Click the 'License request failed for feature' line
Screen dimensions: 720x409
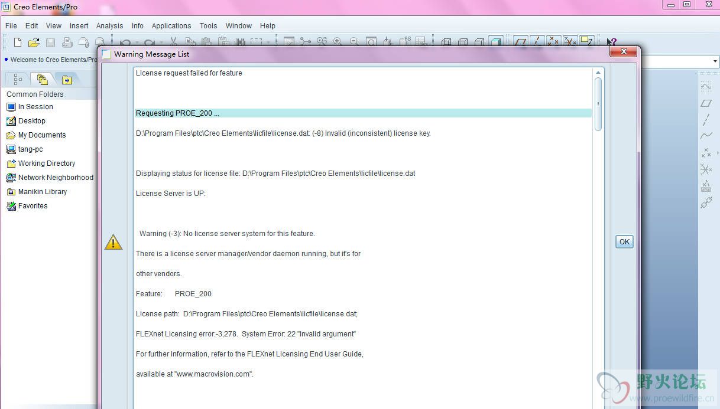(x=189, y=73)
